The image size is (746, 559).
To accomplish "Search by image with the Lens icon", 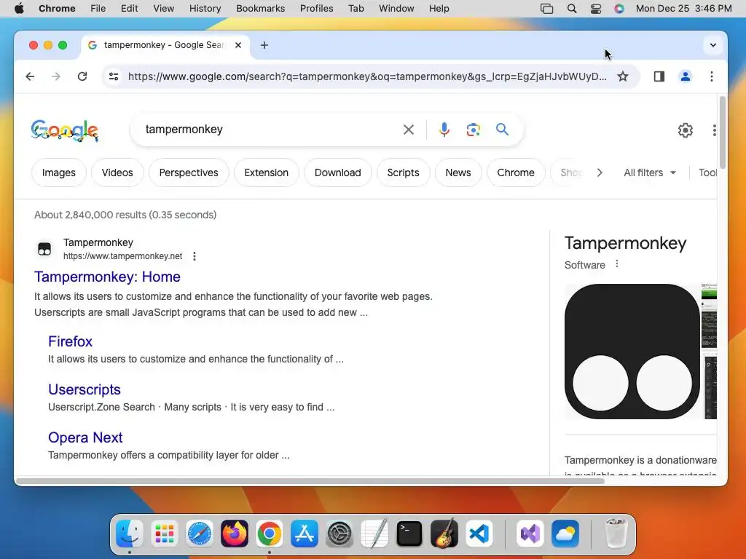I will (x=474, y=130).
